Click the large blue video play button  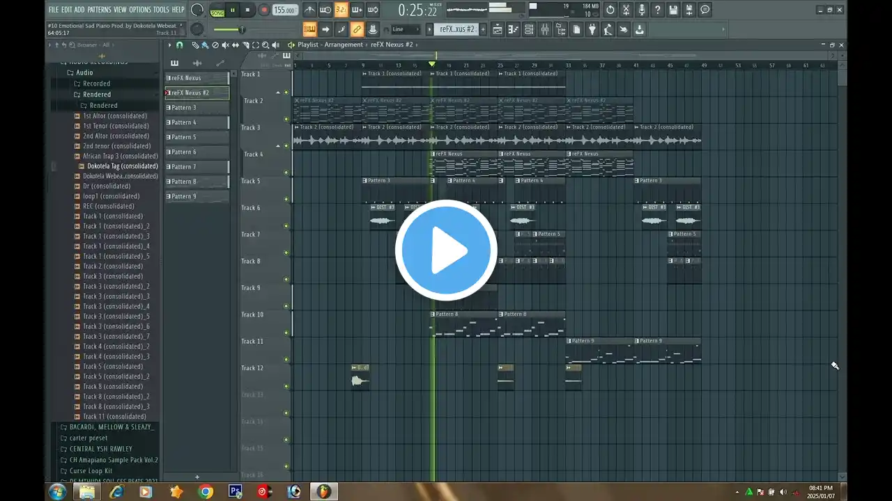tap(446, 250)
